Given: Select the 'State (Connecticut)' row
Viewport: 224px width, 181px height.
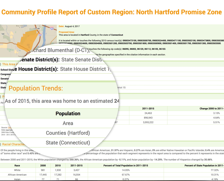Looking at the screenshot, I should tap(68, 143).
